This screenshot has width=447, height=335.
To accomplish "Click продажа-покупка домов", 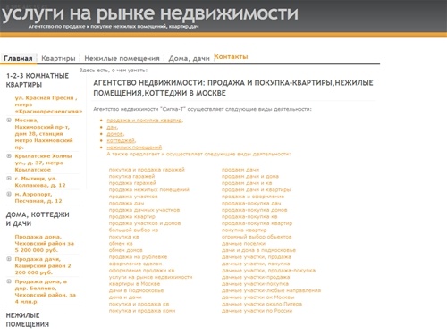I will point(254,210).
